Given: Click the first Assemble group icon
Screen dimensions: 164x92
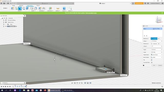Looking at the screenshot, I should pos(40,8).
